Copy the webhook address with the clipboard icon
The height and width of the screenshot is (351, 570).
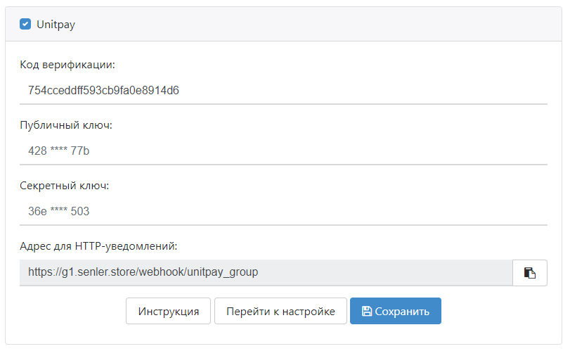coord(530,272)
